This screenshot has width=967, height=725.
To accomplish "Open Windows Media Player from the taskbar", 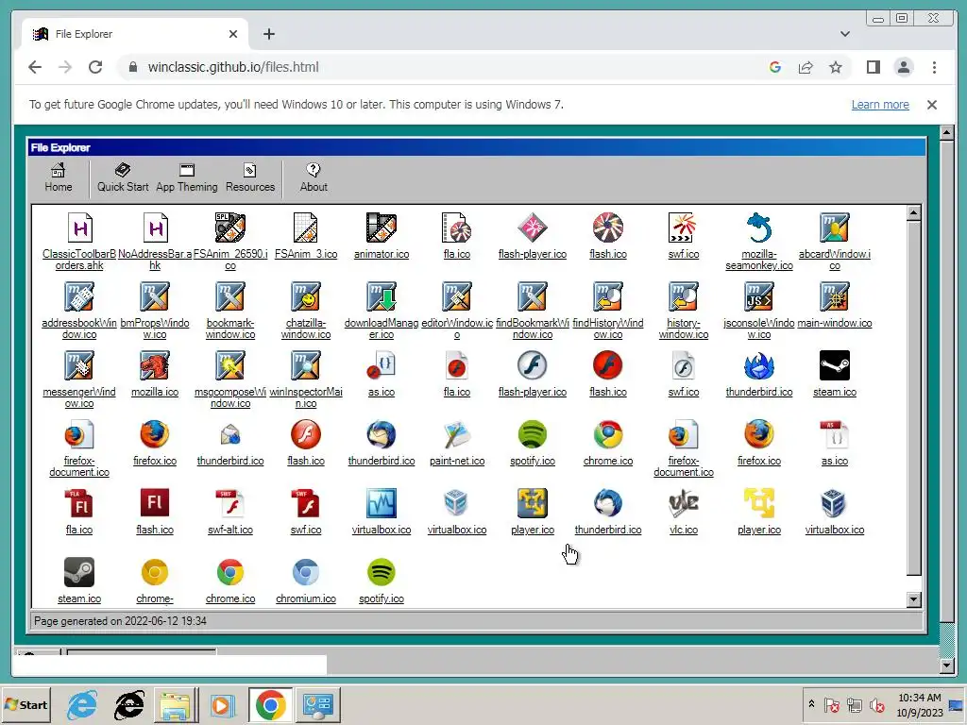I will (222, 704).
